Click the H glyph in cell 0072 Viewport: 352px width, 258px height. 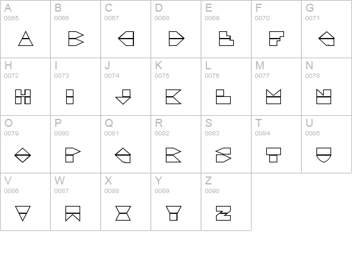pos(23,97)
